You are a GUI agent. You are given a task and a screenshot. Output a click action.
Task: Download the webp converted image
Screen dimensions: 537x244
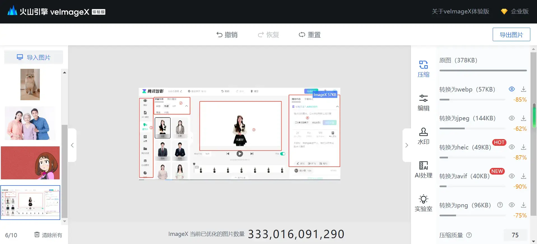(523, 89)
